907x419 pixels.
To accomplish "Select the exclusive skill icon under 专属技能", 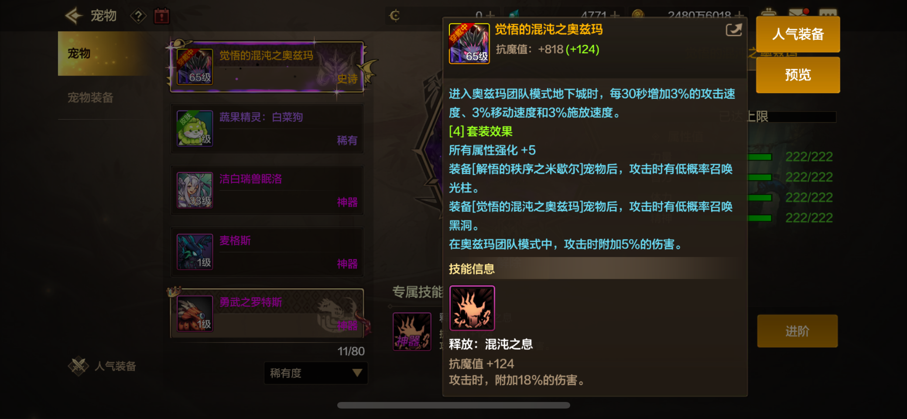I will pyautogui.click(x=412, y=332).
